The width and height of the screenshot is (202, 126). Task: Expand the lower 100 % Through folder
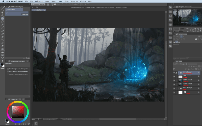[x=179, y=88]
